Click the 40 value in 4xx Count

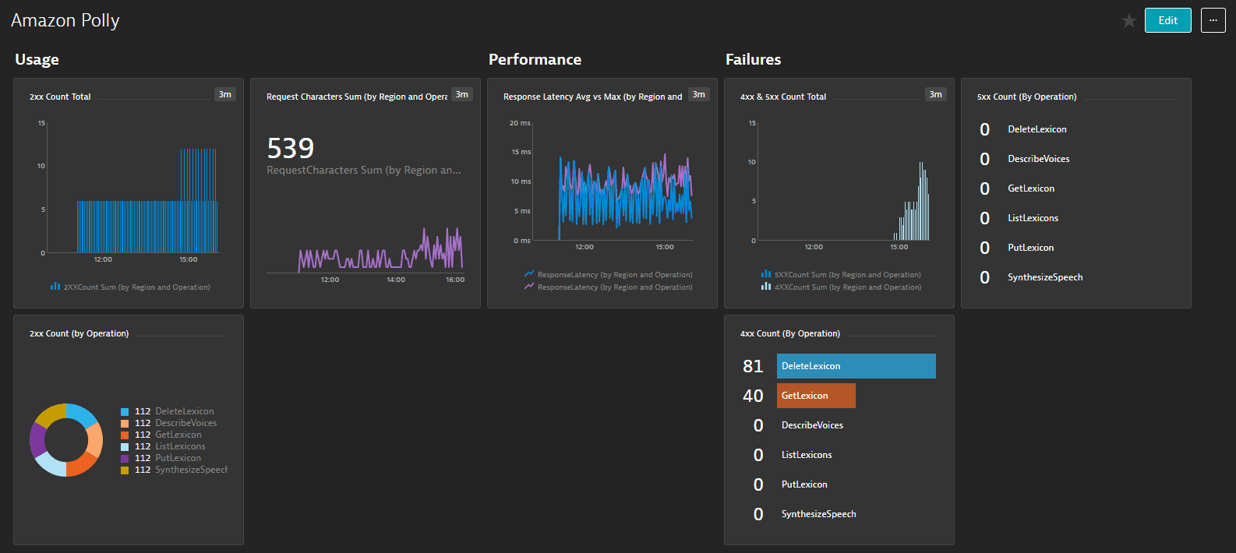point(753,396)
